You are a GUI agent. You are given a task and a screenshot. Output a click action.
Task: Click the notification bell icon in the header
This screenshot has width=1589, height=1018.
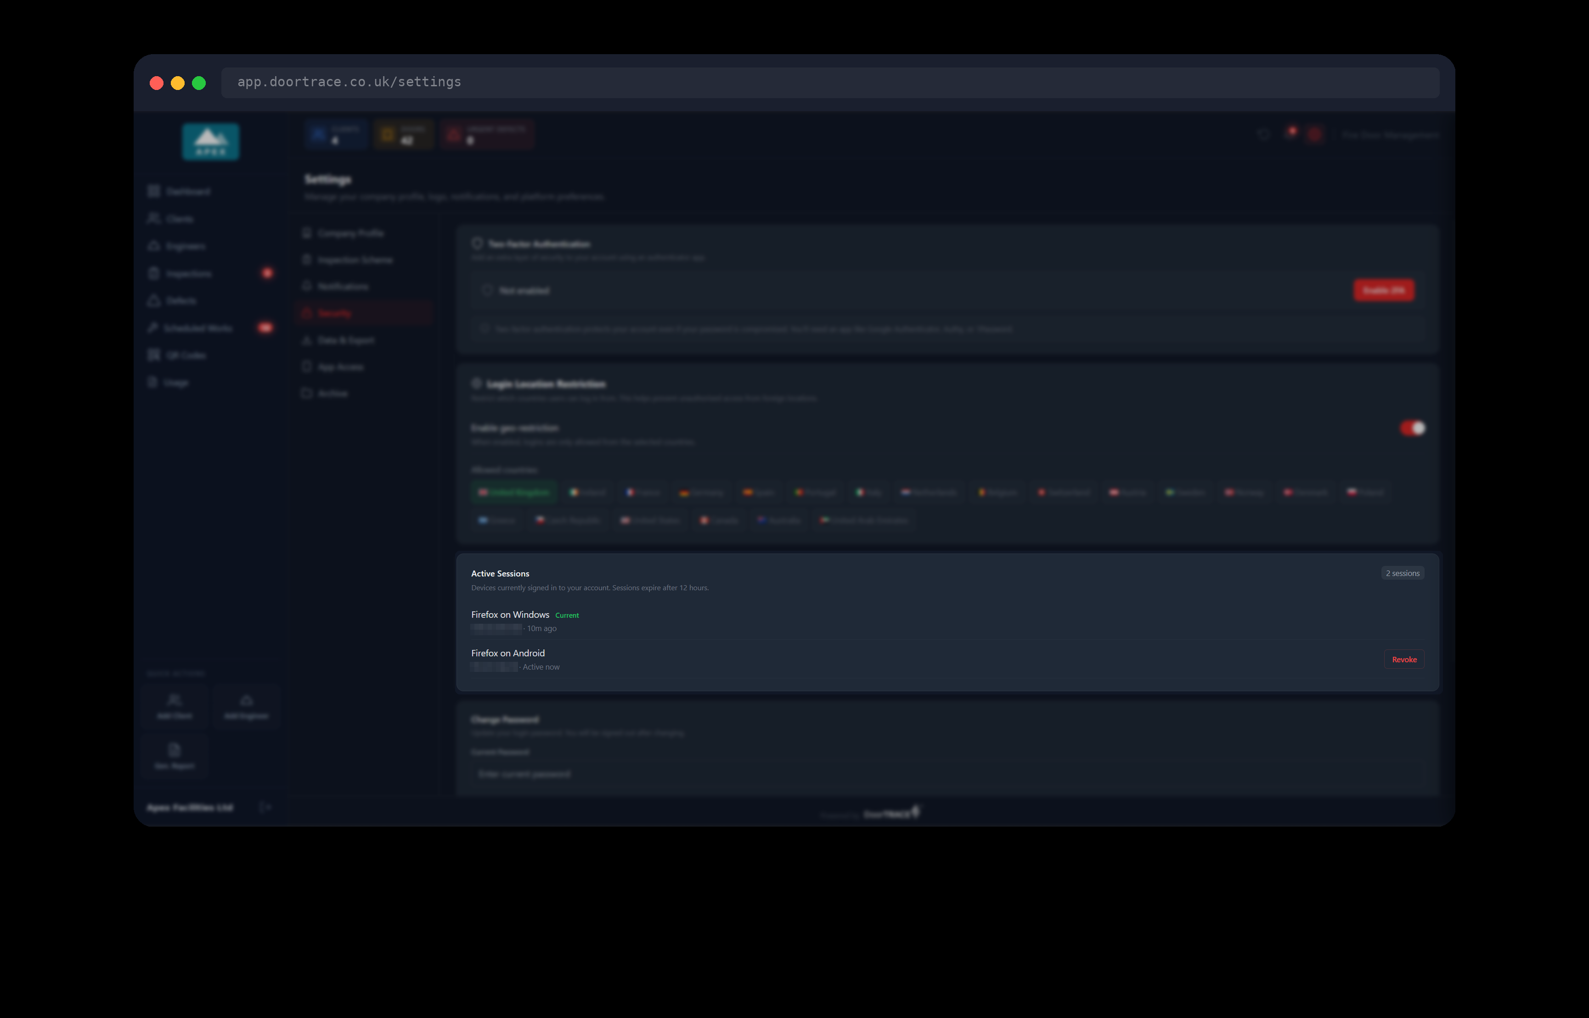point(1290,134)
